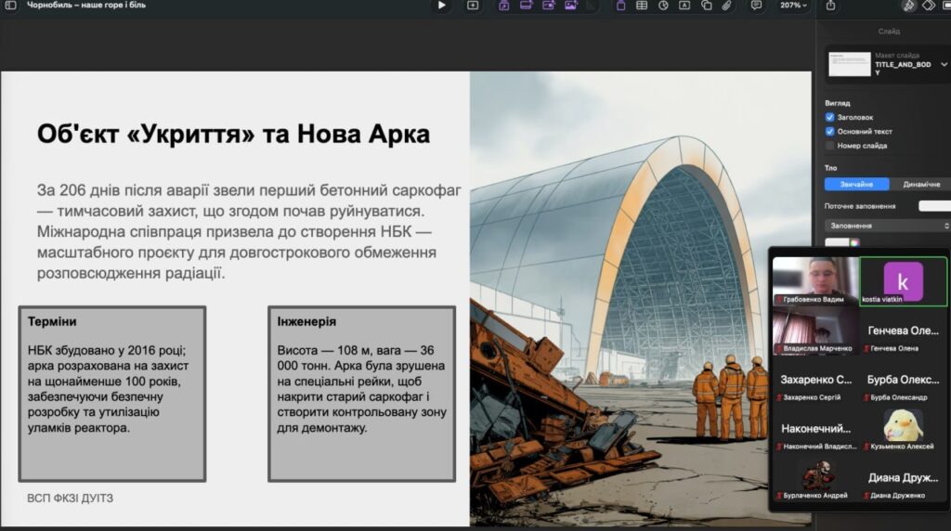Image resolution: width=951 pixels, height=531 pixels.
Task: Click the share icon in the toolbar
Action: click(x=830, y=6)
